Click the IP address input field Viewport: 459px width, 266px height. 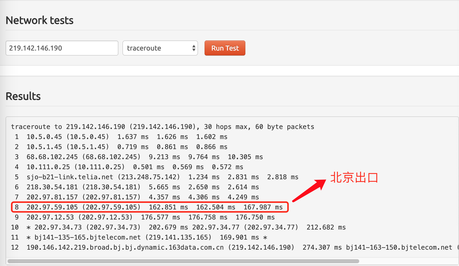pyautogui.click(x=62, y=48)
